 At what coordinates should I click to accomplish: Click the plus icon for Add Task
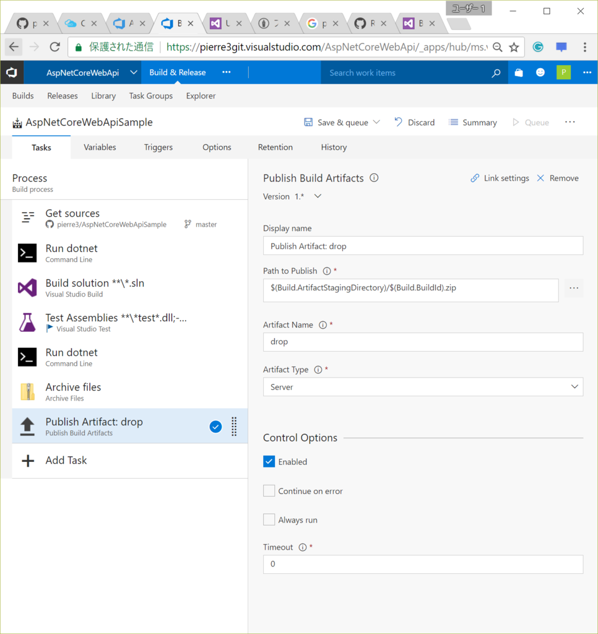click(27, 461)
